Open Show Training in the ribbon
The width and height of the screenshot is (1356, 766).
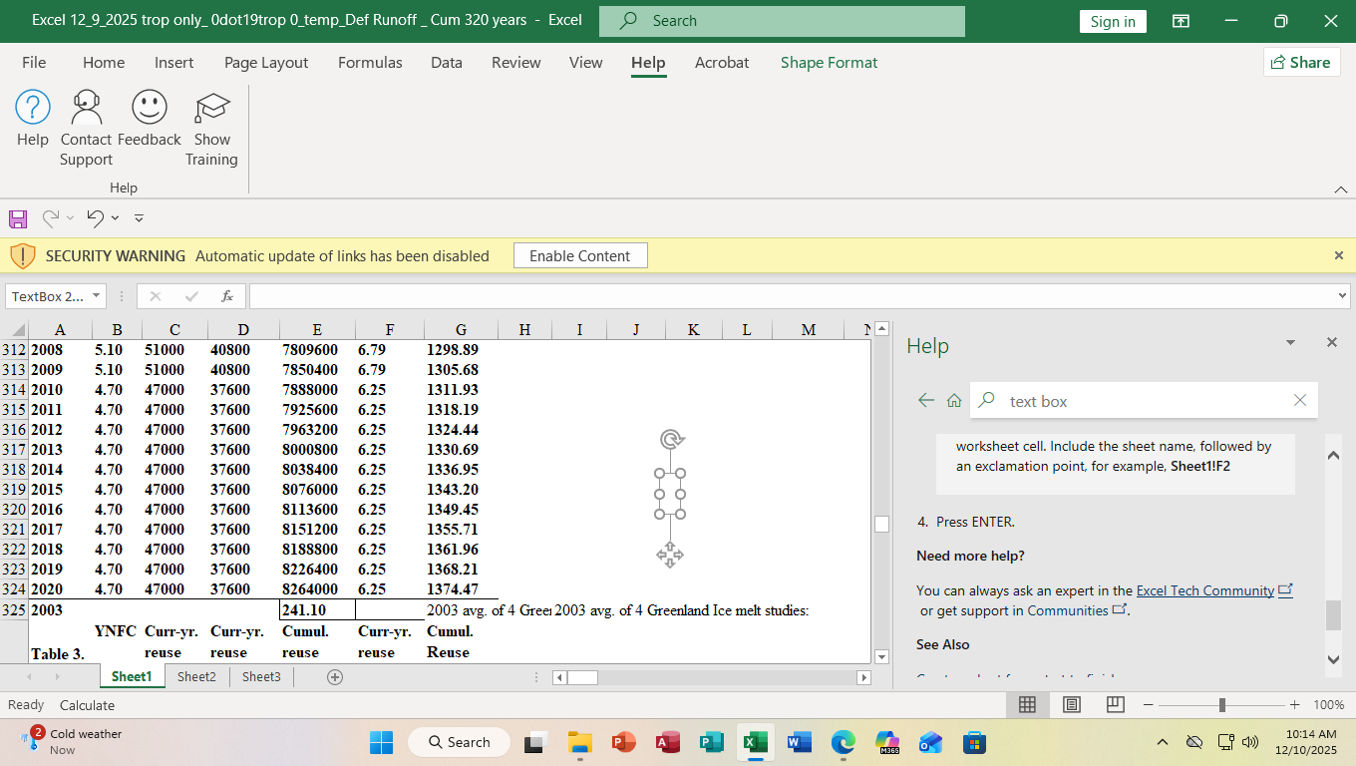(211, 107)
